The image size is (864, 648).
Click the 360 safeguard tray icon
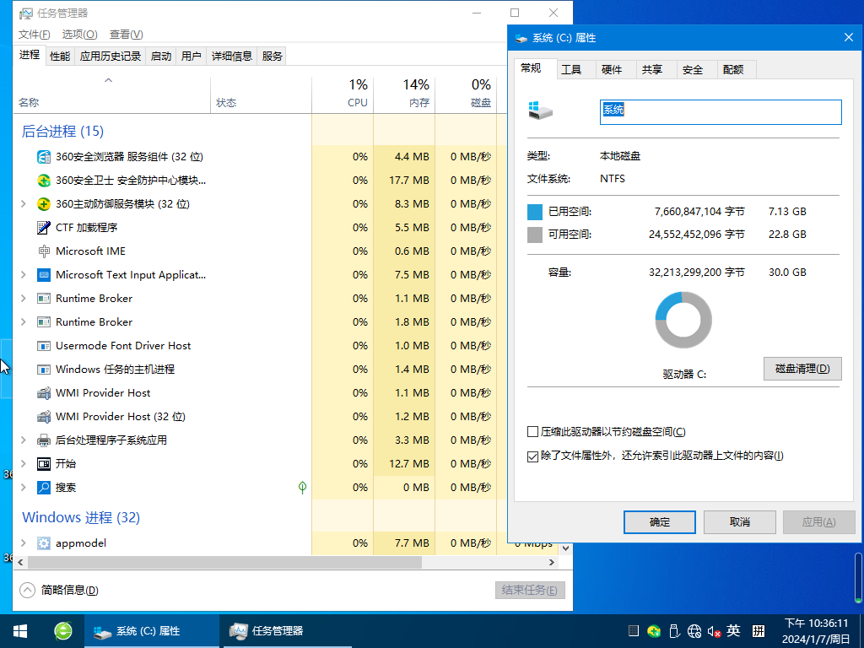pyautogui.click(x=654, y=631)
